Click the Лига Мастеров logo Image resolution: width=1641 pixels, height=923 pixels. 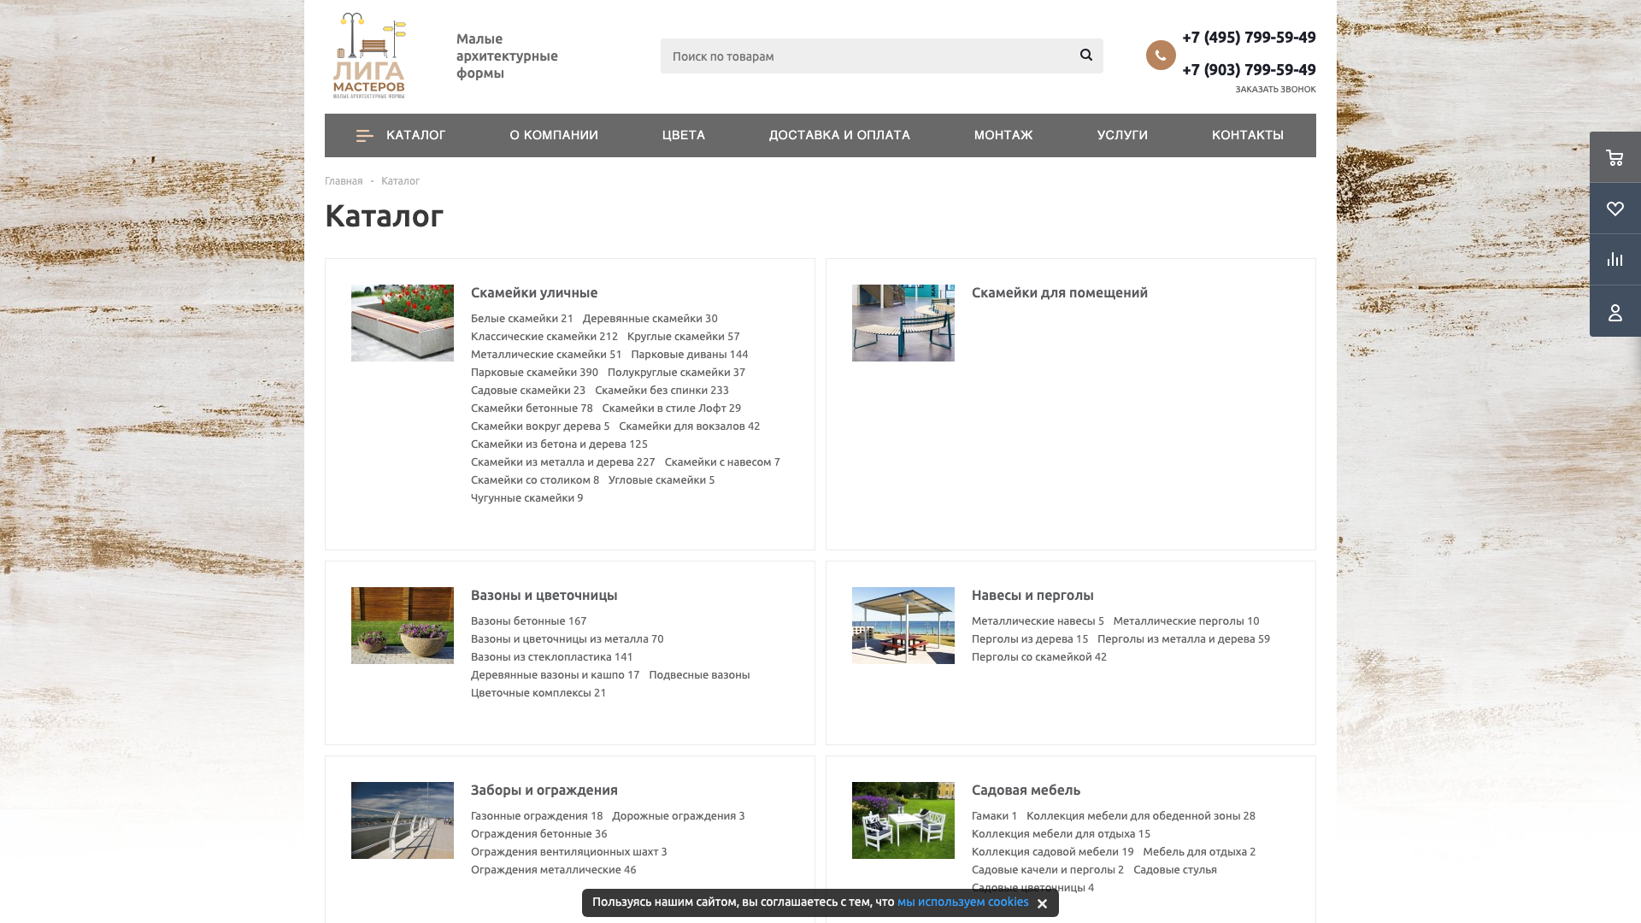[369, 56]
